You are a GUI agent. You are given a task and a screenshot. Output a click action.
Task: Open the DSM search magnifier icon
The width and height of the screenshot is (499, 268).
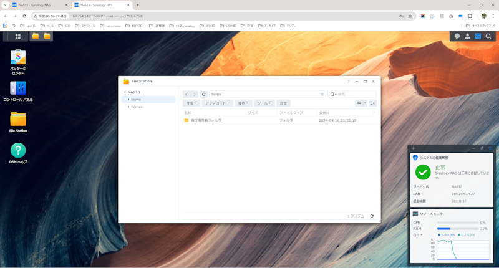[x=488, y=36]
